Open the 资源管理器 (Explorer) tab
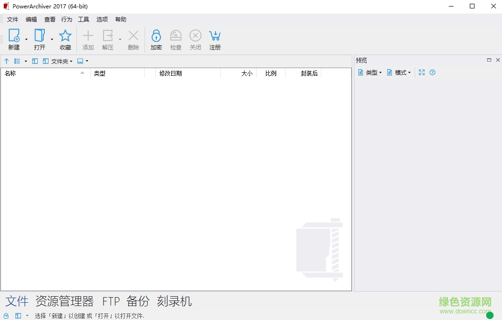 (x=64, y=302)
